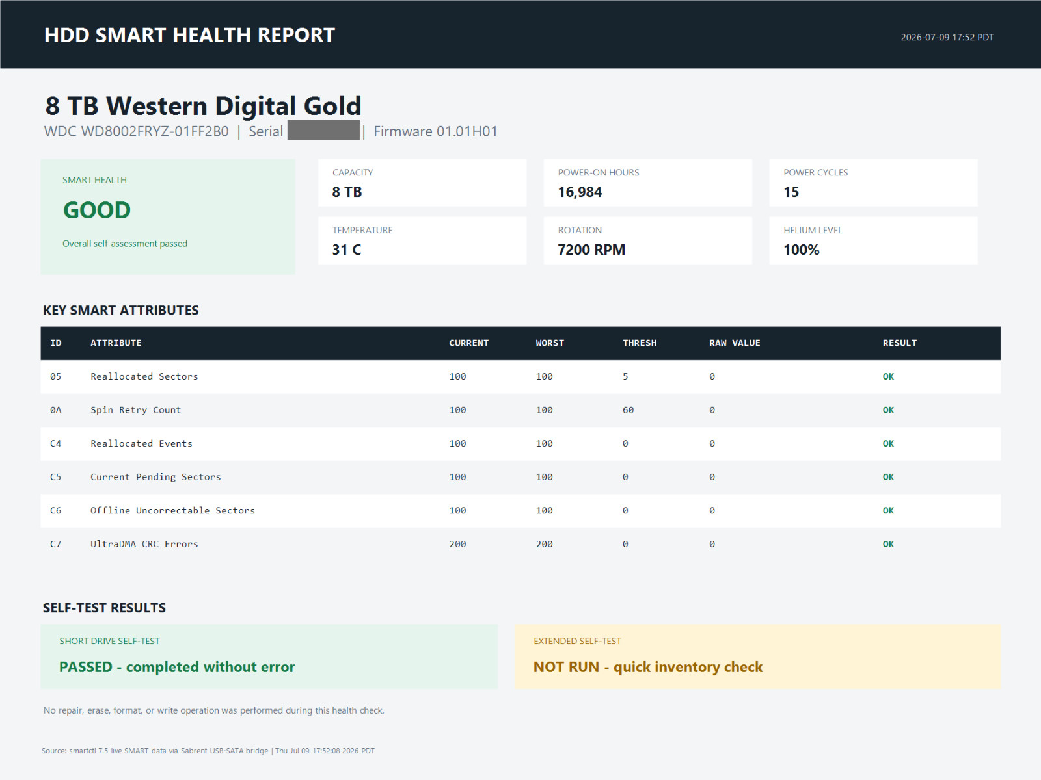Click the Extended Self-Test NOT RUN panel

pyautogui.click(x=758, y=656)
